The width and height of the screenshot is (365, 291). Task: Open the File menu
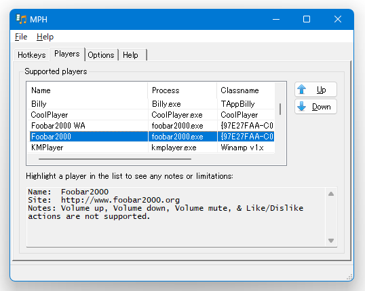point(21,37)
